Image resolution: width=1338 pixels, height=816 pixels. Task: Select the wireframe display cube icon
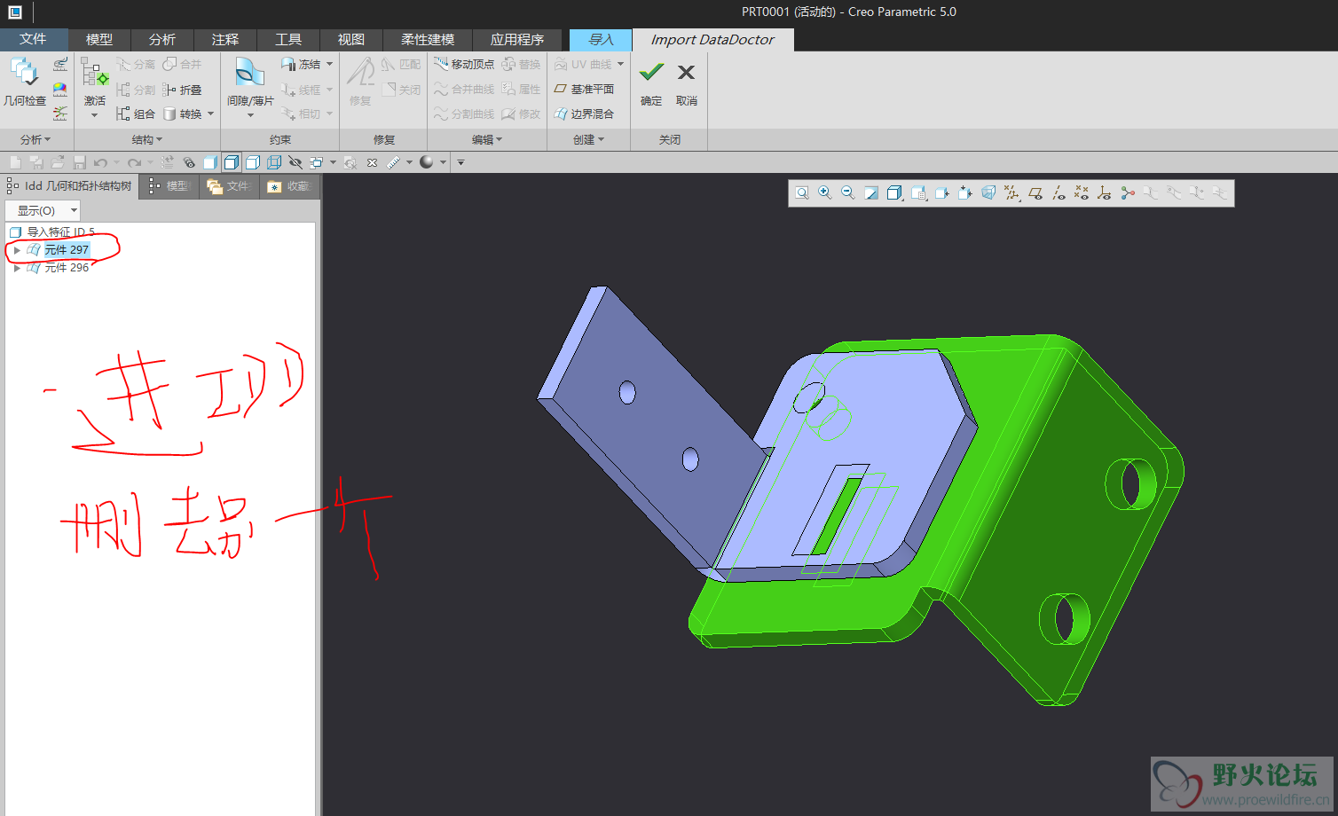274,162
